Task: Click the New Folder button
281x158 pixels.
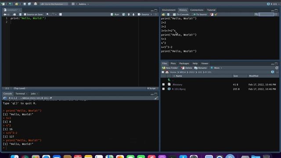Action: click(170, 68)
